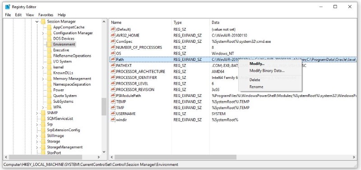This screenshot has width=361, height=170.
Task: Select the SQMServiceList key
Action: tap(60, 119)
